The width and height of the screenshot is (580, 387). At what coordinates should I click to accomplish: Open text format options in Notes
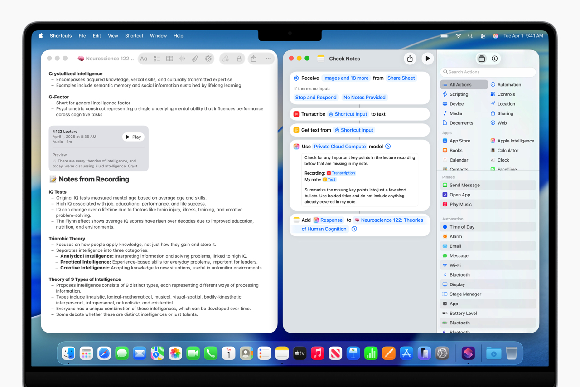click(144, 59)
